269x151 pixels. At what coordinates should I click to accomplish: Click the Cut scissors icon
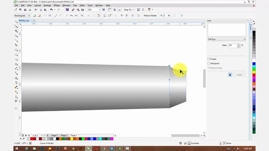click(x=36, y=10)
